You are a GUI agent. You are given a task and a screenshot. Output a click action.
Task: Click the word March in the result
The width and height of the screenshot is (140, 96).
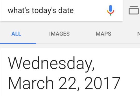point(31,83)
